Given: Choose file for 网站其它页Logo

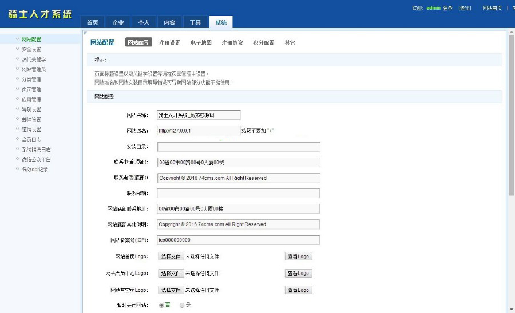Looking at the screenshot, I should coord(171,290).
